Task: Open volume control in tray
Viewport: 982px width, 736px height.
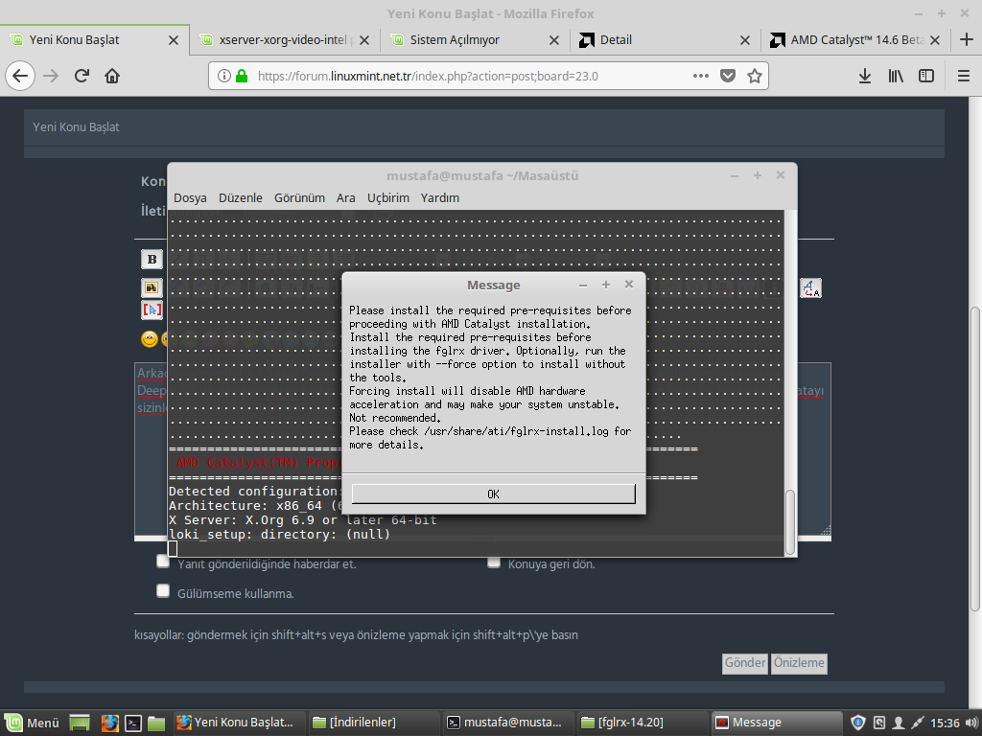Action: click(x=971, y=723)
